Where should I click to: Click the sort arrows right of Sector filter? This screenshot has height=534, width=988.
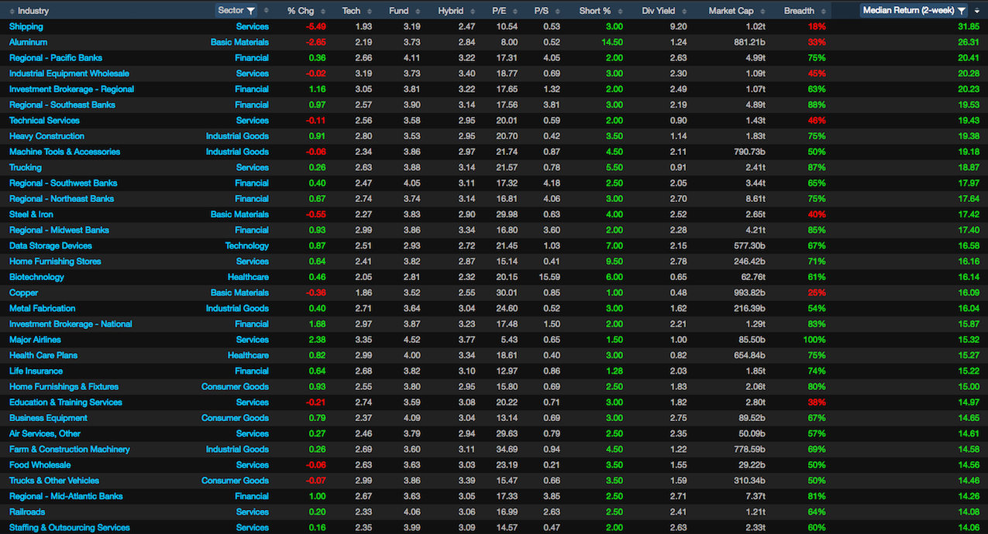click(x=267, y=11)
